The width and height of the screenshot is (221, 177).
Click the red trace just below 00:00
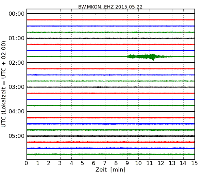(111, 20)
